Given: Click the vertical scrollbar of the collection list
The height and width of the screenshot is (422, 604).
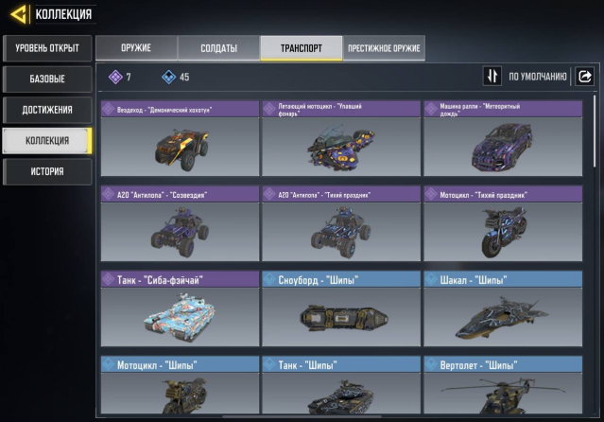Looking at the screenshot, I should pos(595,132).
